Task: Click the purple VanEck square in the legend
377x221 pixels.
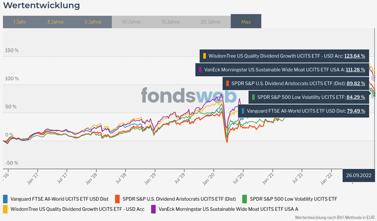Action: point(153,209)
